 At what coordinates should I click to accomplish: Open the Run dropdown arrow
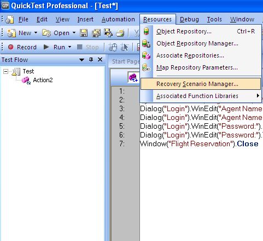point(69,47)
